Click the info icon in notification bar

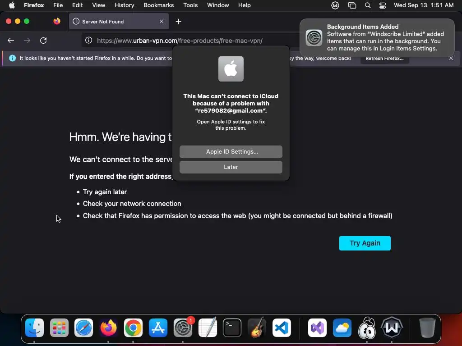(12, 58)
